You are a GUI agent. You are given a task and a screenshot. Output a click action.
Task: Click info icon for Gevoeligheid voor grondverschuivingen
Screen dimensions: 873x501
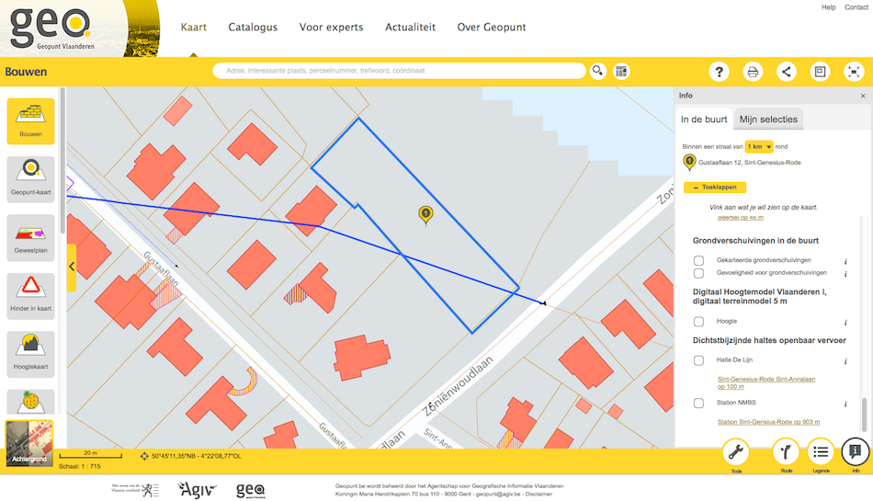[x=845, y=274]
